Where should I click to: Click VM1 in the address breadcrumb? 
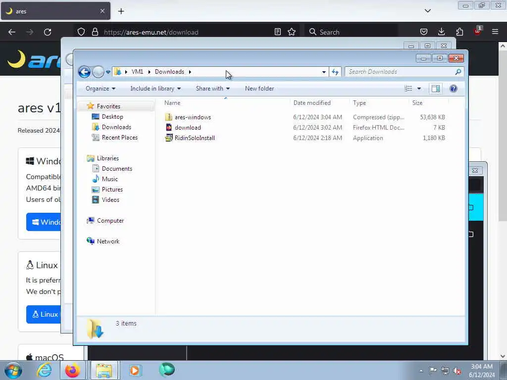(137, 72)
